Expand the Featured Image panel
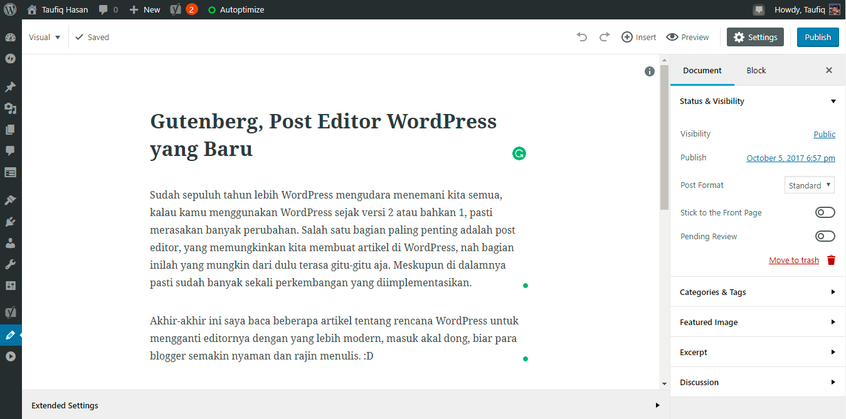The image size is (846, 419). [x=758, y=322]
